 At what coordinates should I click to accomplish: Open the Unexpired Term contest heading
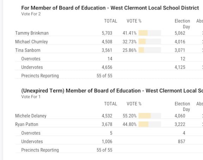(x=112, y=91)
